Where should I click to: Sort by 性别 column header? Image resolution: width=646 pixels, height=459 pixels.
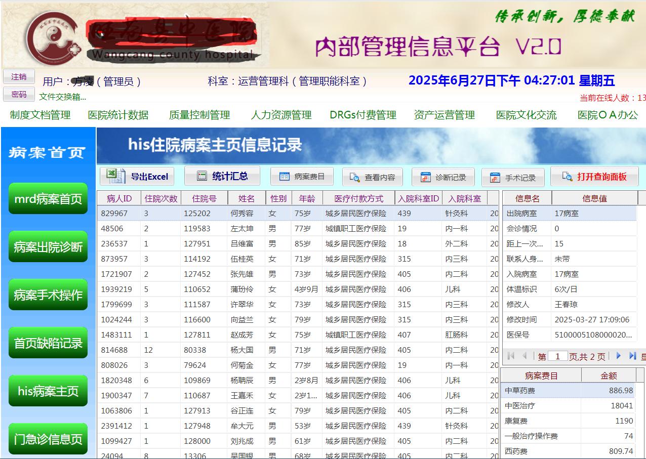click(x=278, y=198)
